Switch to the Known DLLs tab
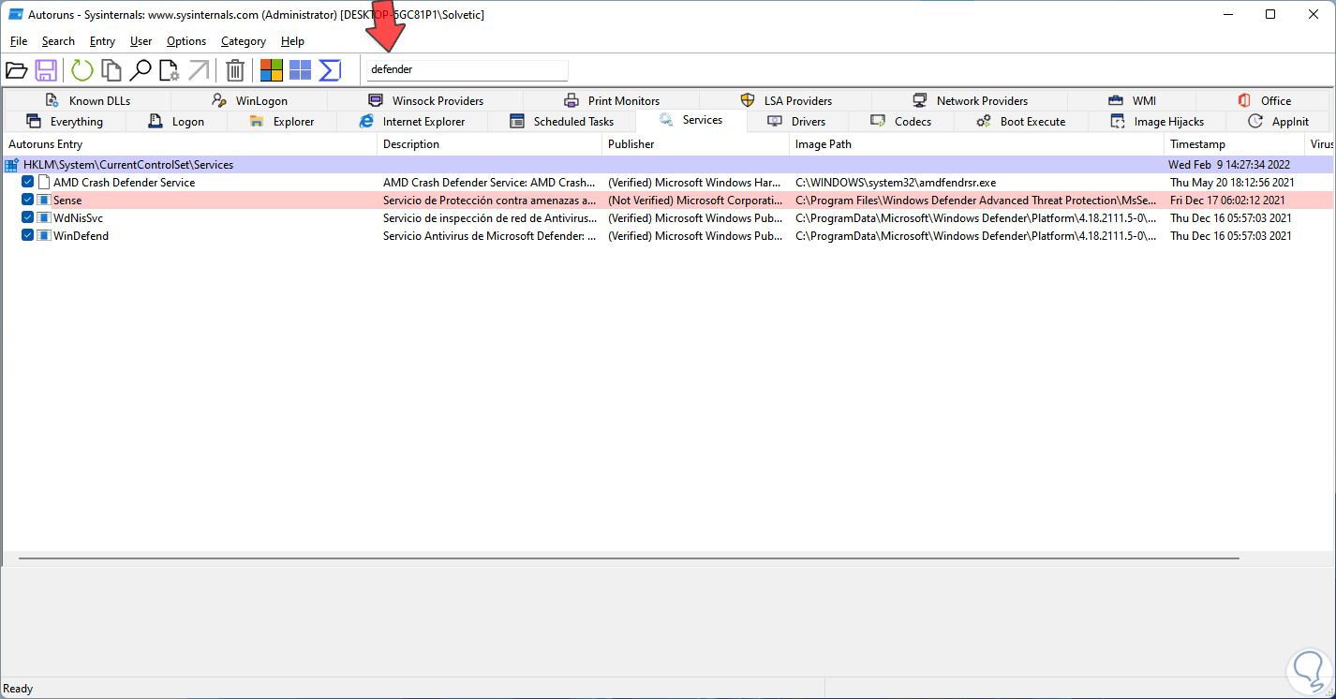The width and height of the screenshot is (1336, 699). (87, 100)
